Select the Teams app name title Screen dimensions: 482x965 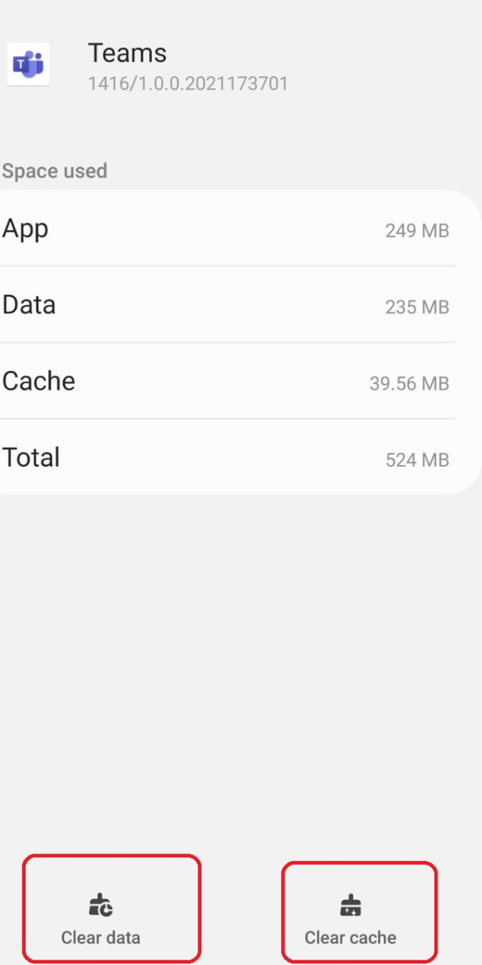coord(127,54)
